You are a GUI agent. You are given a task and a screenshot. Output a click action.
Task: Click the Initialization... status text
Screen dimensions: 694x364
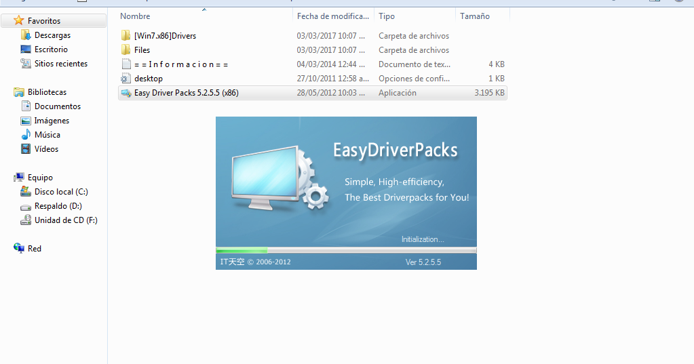(x=422, y=239)
